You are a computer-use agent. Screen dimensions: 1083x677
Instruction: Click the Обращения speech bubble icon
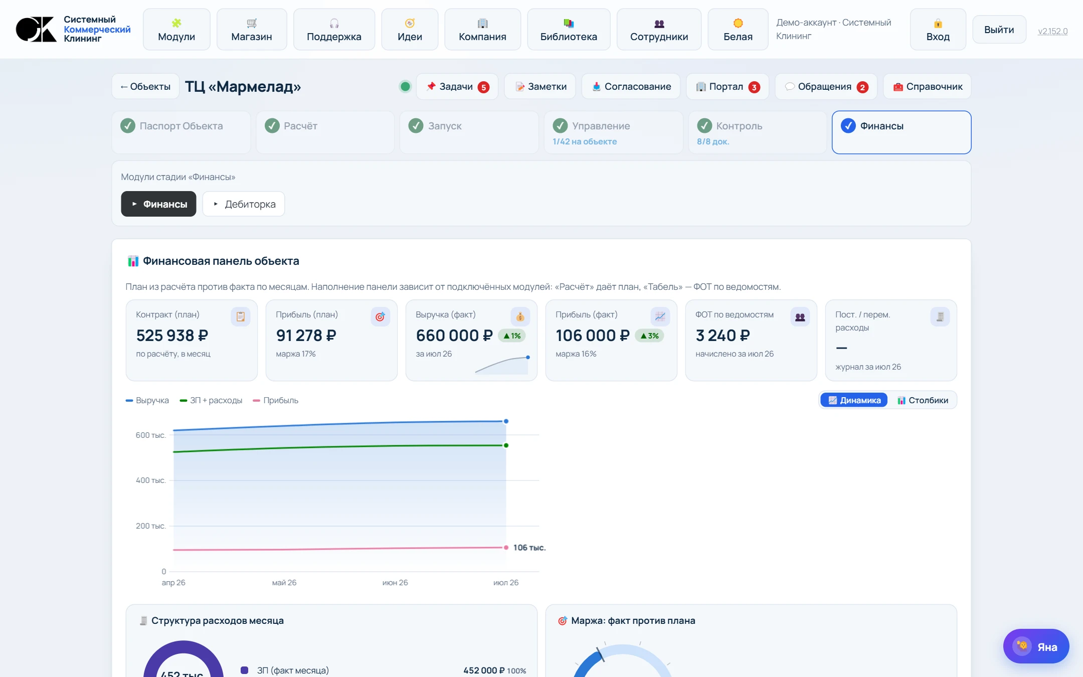pos(789,86)
